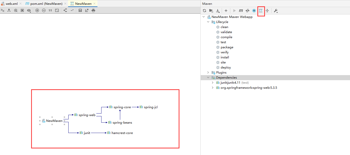Collapse the Dependencies node

click(208, 78)
